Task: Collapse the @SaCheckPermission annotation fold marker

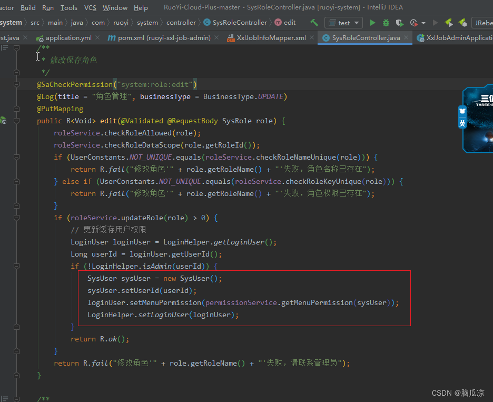Action: click(17, 84)
